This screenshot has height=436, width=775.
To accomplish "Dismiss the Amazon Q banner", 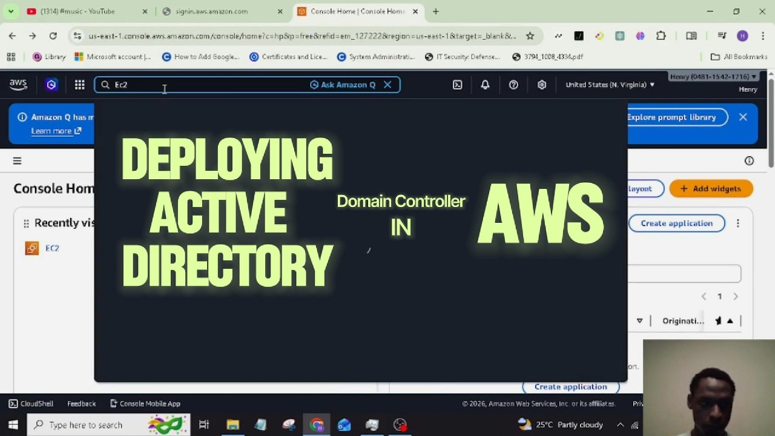I will tap(743, 117).
